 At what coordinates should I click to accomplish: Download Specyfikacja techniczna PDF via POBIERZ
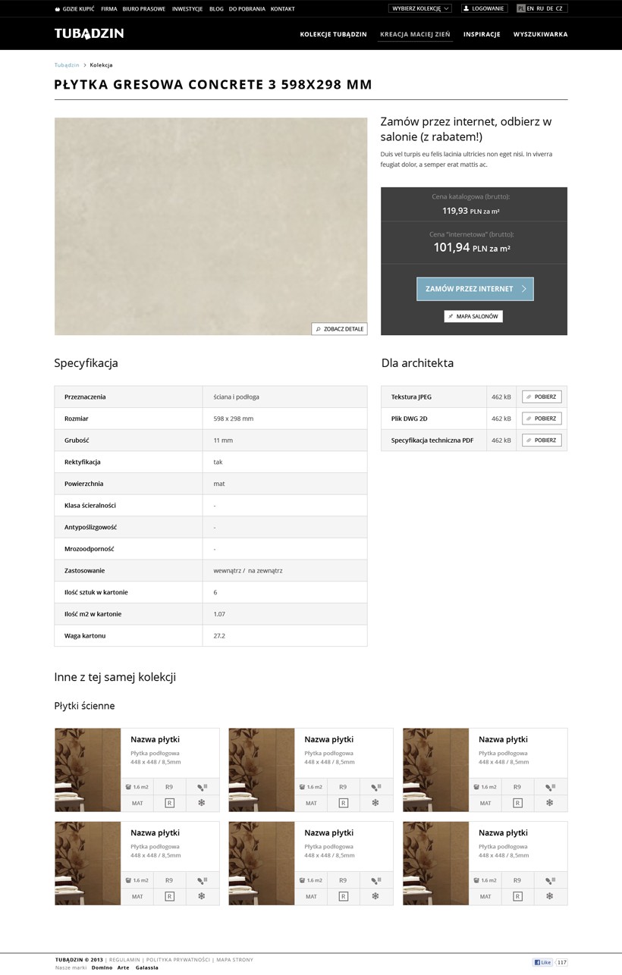542,440
